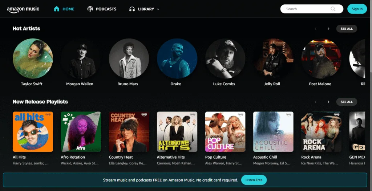This screenshot has width=372, height=191.
Task: Click 'Ella Langley, Corey Ke...' subtitle
Action: (128, 163)
